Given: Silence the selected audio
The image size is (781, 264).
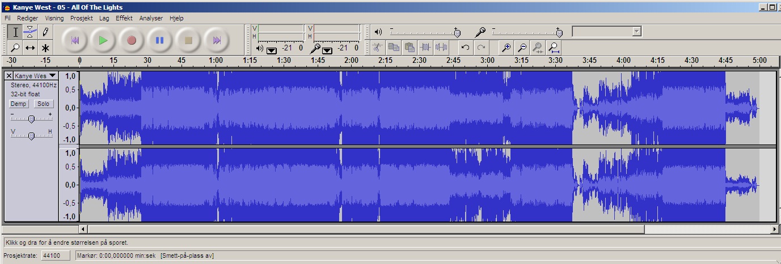Looking at the screenshot, I should (x=441, y=48).
